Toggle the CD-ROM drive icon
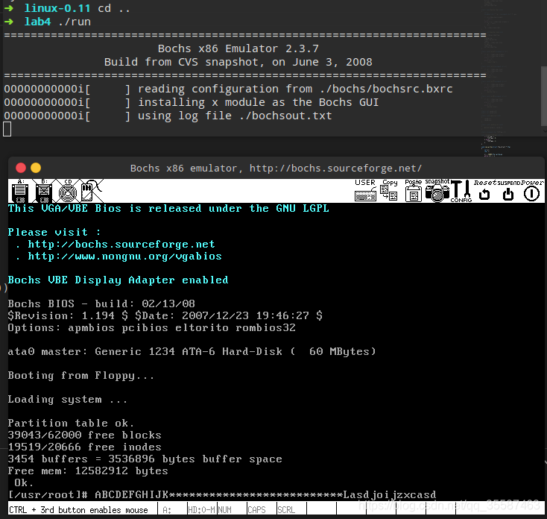Image resolution: width=547 pixels, height=519 pixels. (x=68, y=191)
